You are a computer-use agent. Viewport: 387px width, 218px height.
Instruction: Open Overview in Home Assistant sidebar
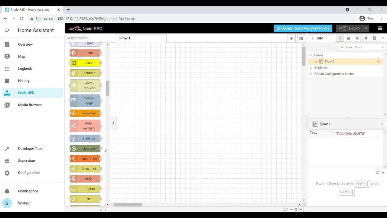tap(32, 45)
